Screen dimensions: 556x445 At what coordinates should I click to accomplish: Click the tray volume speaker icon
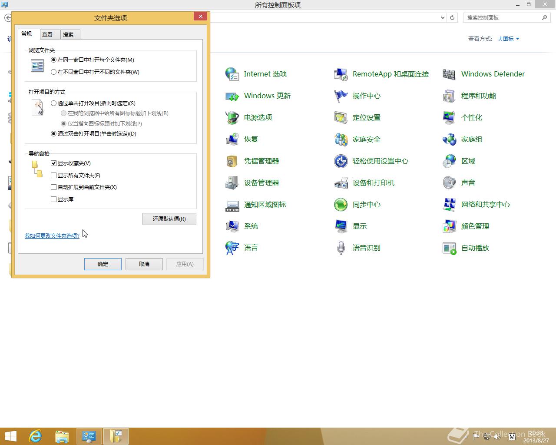coord(497,436)
